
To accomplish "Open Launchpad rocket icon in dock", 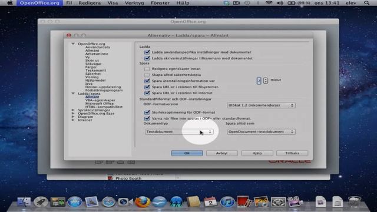I will pos(41,201).
